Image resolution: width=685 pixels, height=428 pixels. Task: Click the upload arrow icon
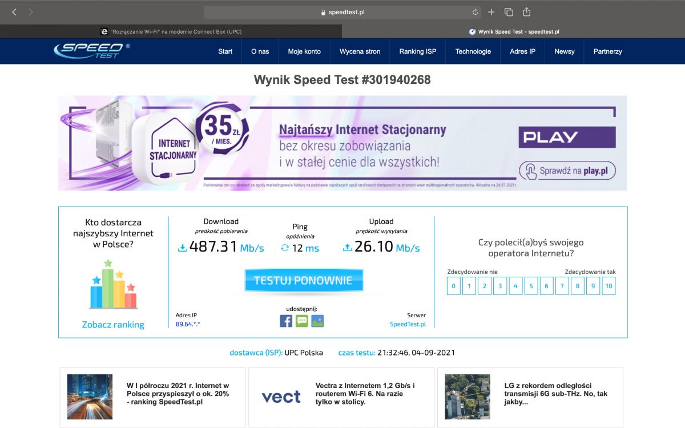[347, 248]
